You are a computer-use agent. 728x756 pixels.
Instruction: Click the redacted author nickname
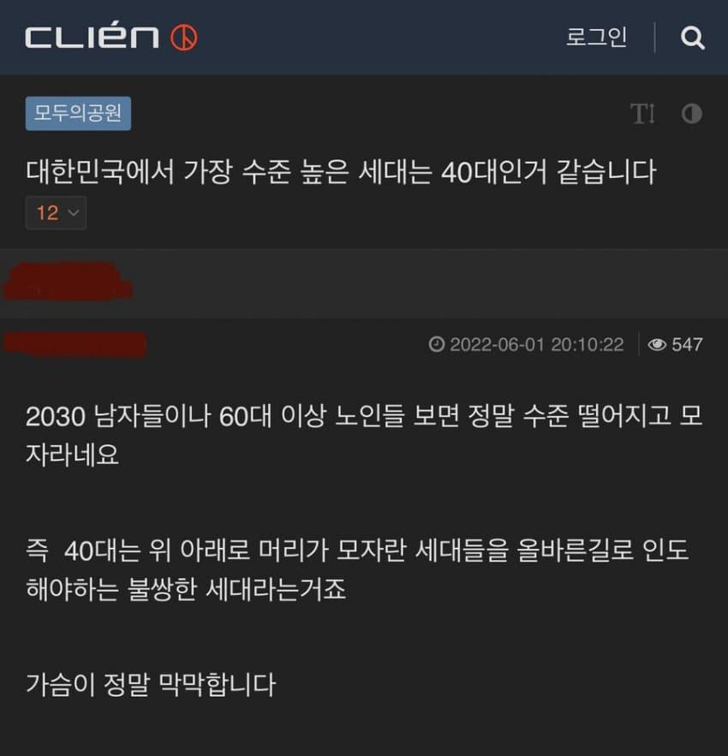(75, 344)
